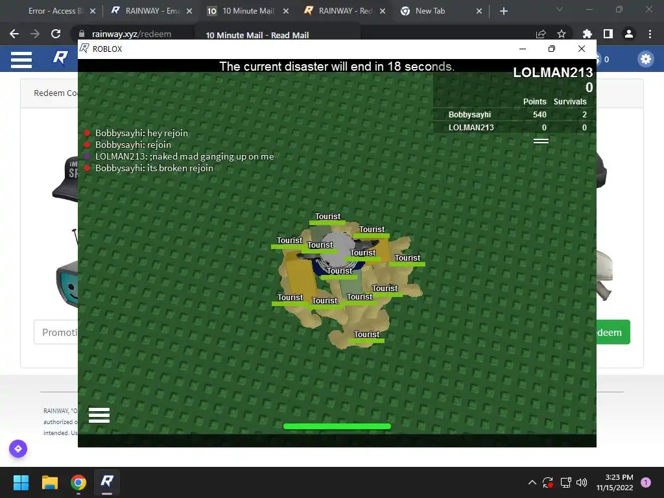The image size is (664, 498).
Task: Minimize the ROBLOX window
Action: [523, 49]
